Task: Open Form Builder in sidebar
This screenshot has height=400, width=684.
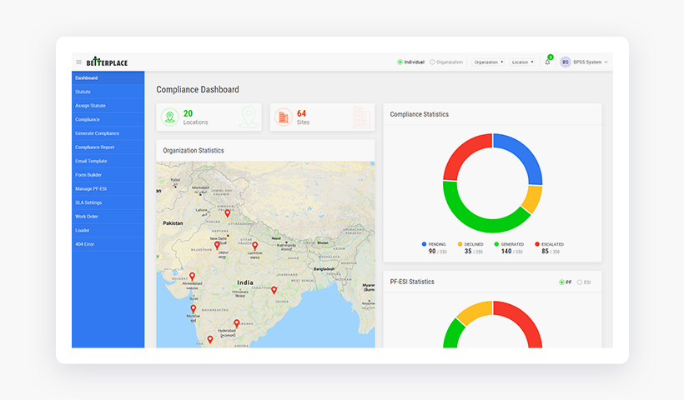Action: (108, 175)
